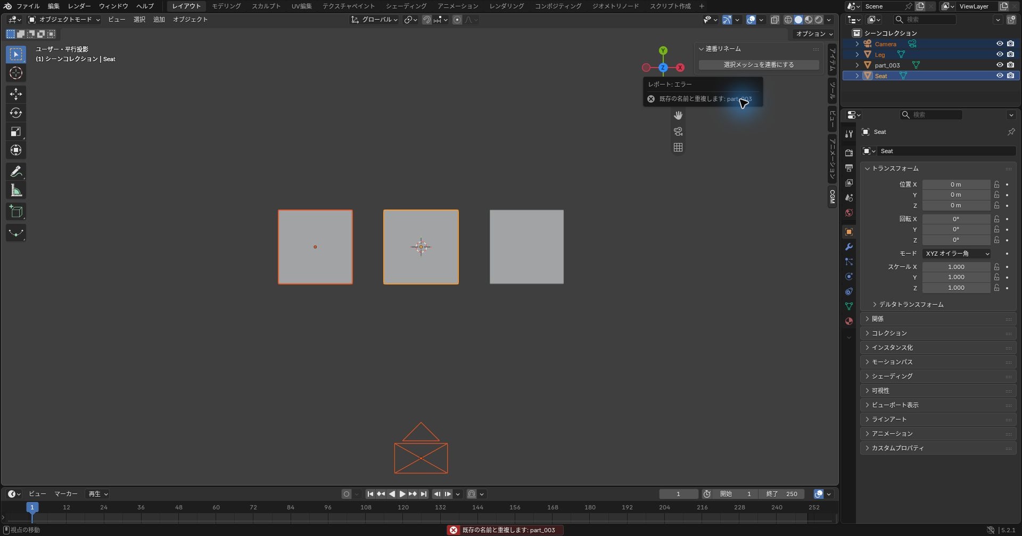Select the Measure tool
Screen dimensions: 1022x536
pos(16,190)
